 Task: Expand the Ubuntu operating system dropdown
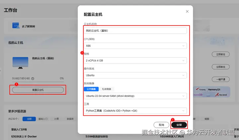[x=135, y=75]
